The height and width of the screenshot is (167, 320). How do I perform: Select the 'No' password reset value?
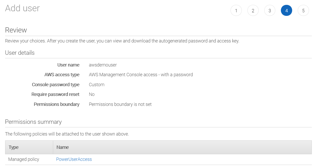pos(92,94)
